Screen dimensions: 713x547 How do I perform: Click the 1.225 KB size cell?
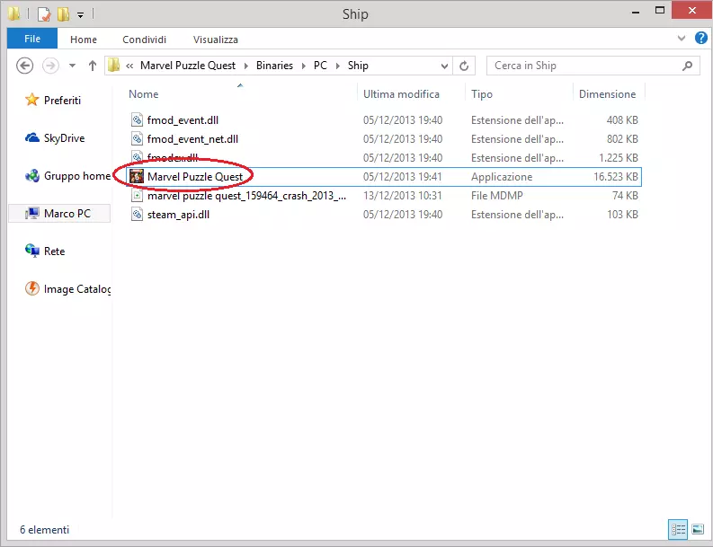(619, 158)
